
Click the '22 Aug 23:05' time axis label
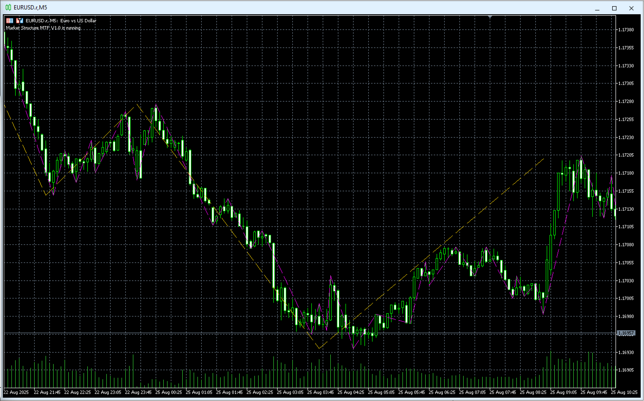[108, 392]
